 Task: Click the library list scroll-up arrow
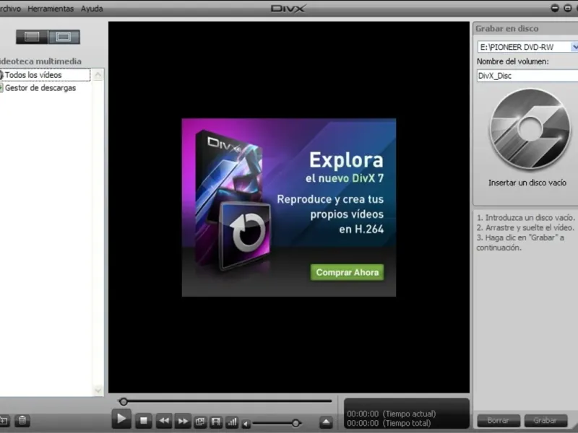pyautogui.click(x=98, y=75)
